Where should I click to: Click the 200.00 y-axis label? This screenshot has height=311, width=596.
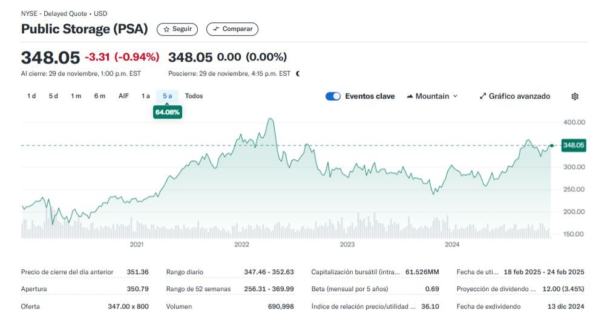[574, 212]
